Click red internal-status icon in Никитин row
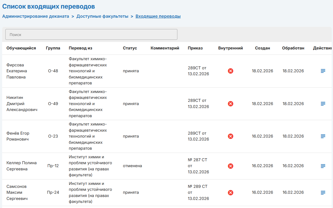Image resolution: width=333 pixels, height=208 pixels. tap(230, 104)
